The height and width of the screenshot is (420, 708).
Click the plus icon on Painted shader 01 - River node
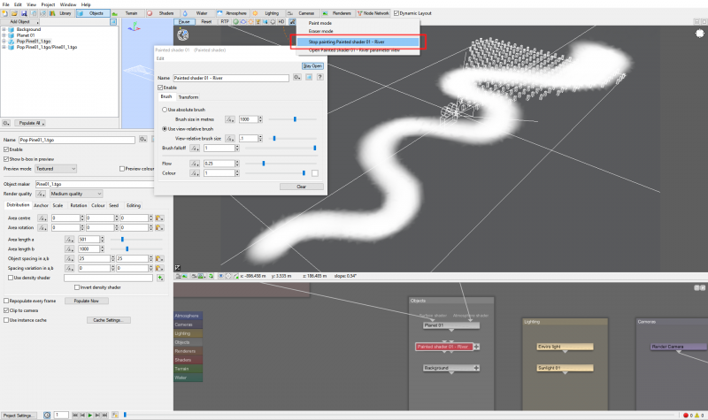click(x=476, y=347)
